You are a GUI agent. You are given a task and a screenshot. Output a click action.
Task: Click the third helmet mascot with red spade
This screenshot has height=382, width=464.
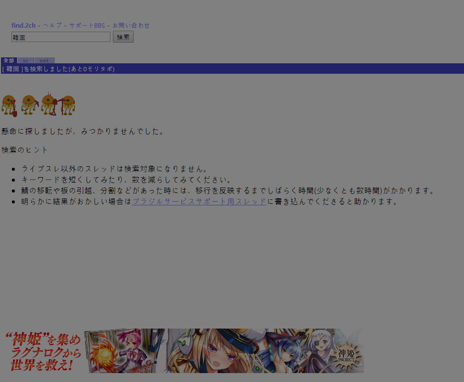pyautogui.click(x=48, y=104)
